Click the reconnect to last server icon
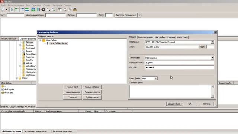The image size is (238, 134). 54,10
